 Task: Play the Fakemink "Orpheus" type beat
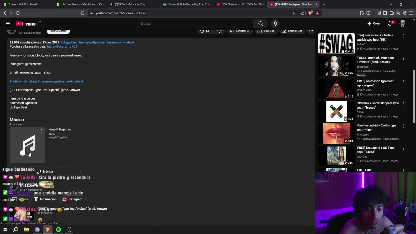tap(336, 65)
